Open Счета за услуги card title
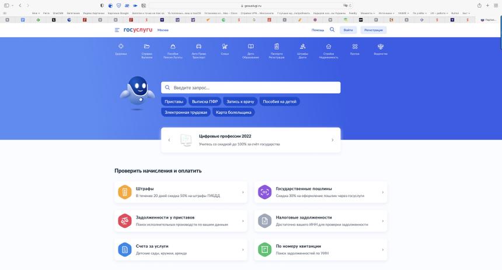Screen dimensions: 502x270 (x=152, y=246)
